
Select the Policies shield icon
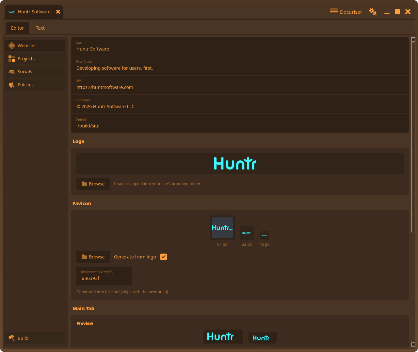click(x=12, y=85)
